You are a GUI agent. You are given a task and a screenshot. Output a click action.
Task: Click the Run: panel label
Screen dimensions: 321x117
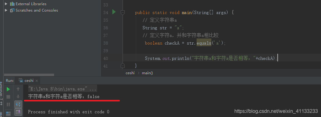click(10, 81)
